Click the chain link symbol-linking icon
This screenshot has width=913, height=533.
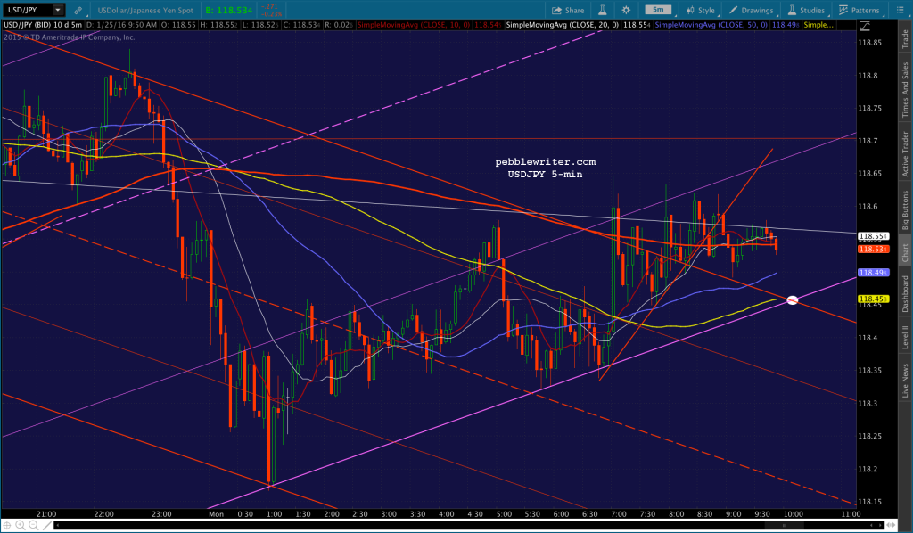(x=78, y=10)
